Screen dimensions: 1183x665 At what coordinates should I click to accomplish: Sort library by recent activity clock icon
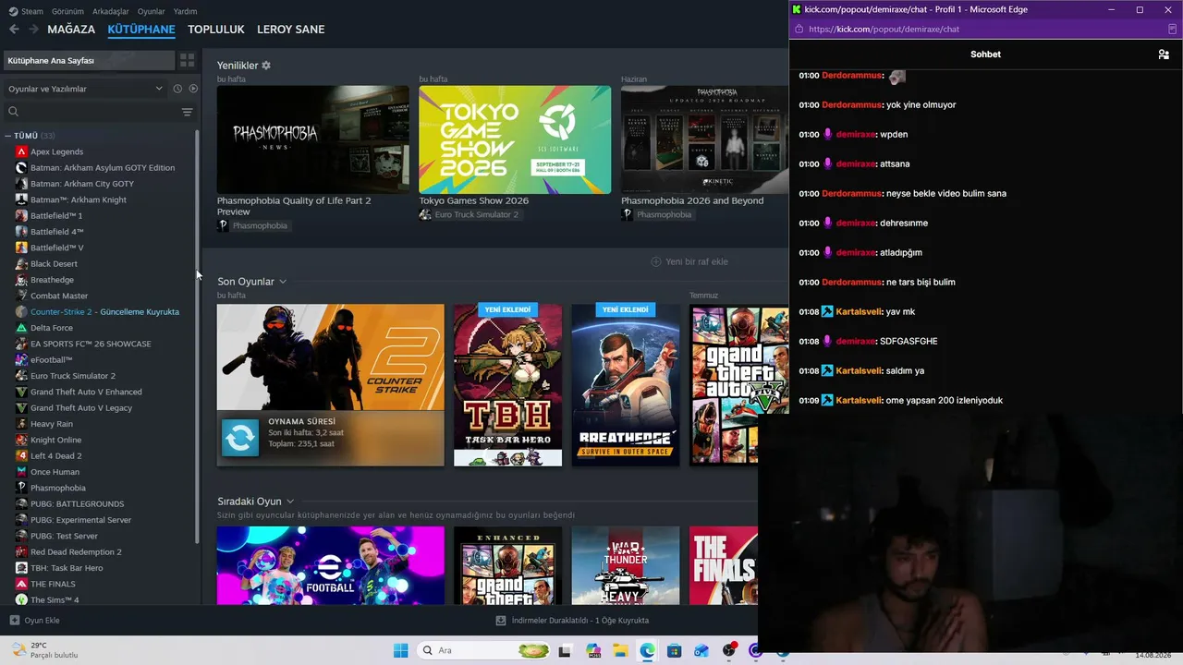point(177,89)
